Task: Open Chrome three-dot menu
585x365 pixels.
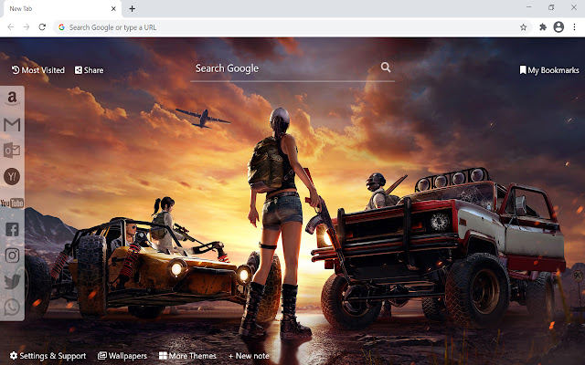Action: pyautogui.click(x=575, y=26)
